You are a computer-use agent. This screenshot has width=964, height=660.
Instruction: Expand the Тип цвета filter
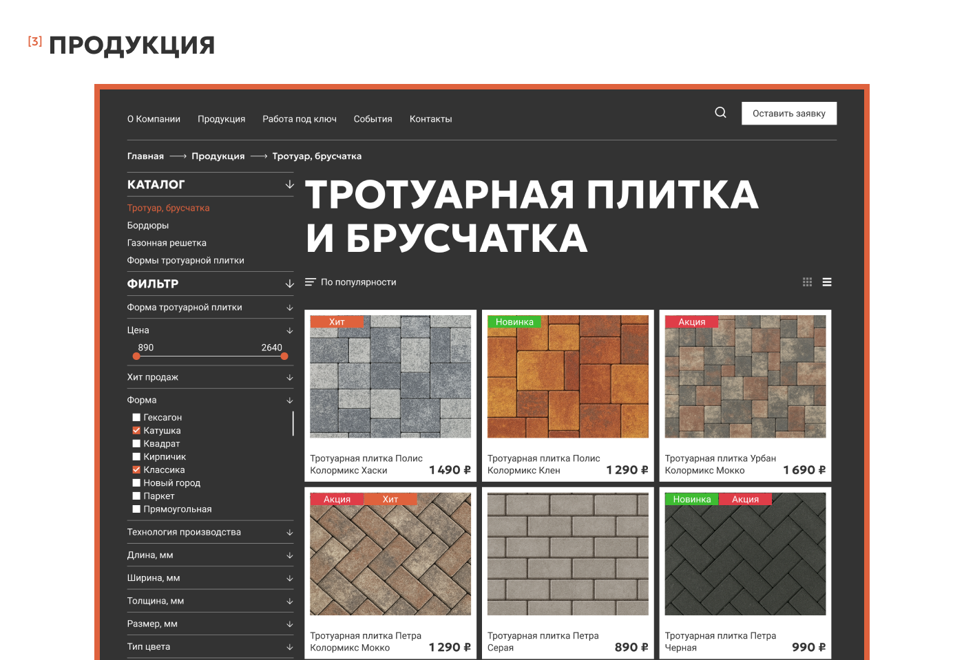(289, 647)
